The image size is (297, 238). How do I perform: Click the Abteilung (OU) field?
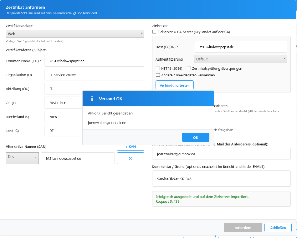(x=94, y=89)
